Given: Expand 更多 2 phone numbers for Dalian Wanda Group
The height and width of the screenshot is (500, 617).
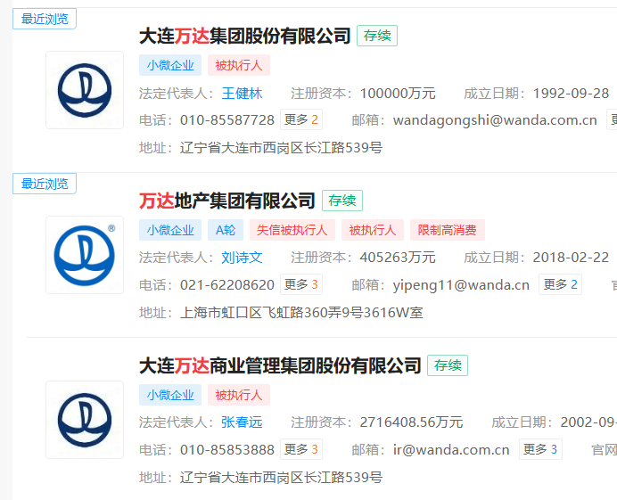Looking at the screenshot, I should click(301, 119).
